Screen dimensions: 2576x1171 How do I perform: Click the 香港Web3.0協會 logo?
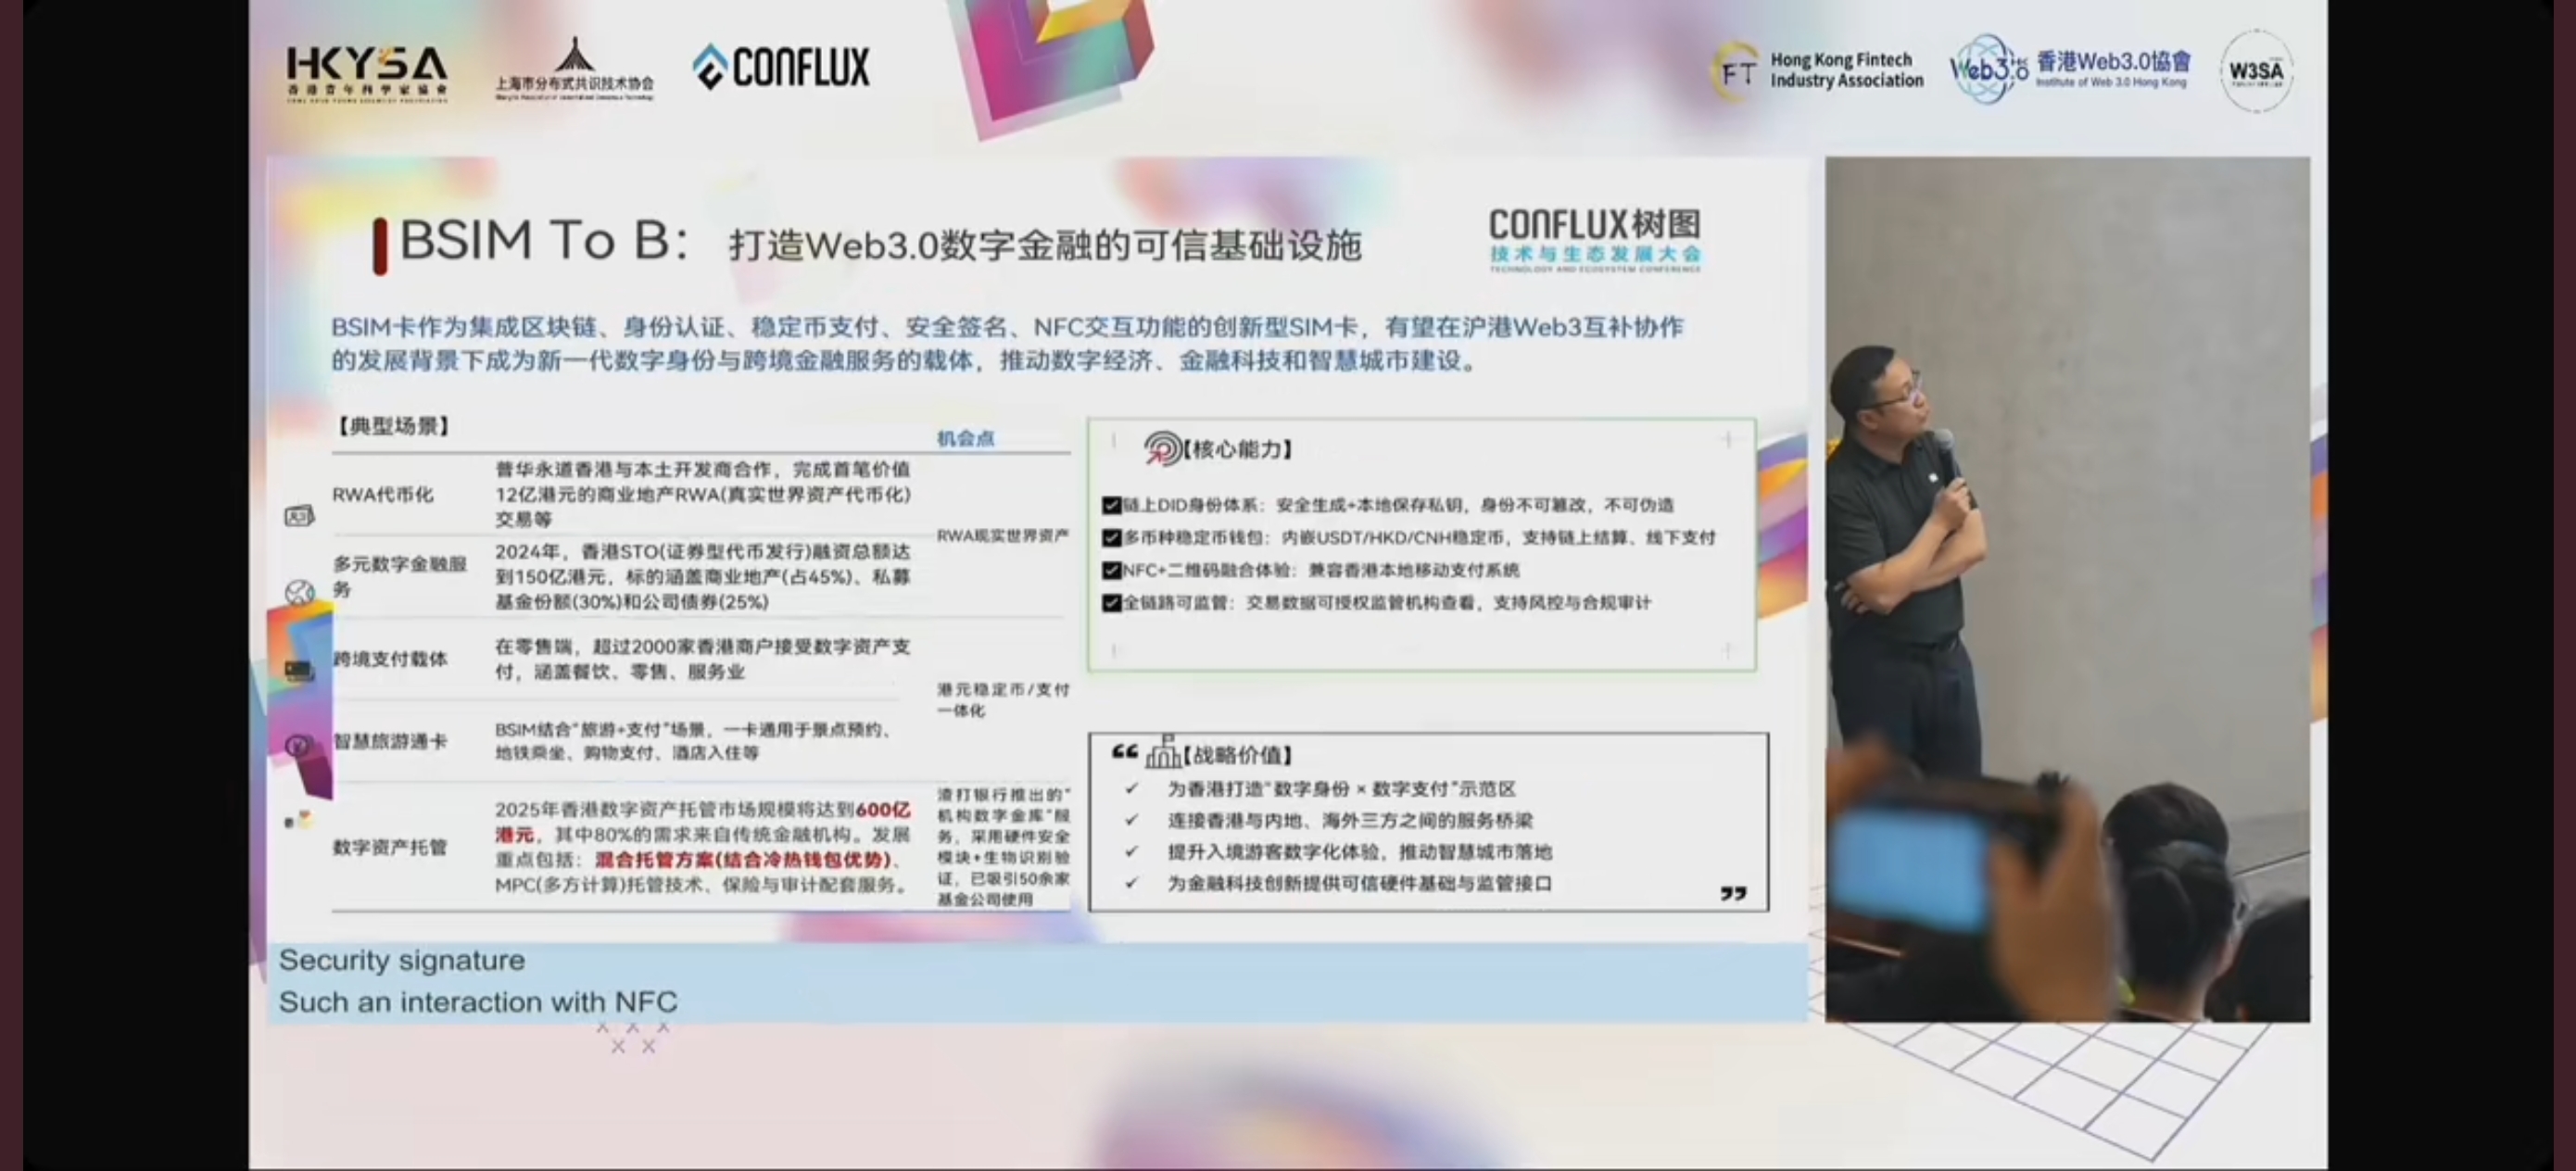point(2070,68)
